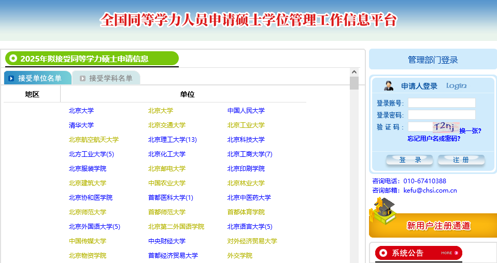The height and width of the screenshot is (263, 497).
Task: Open 首都师范大学 link
Action: click(167, 212)
